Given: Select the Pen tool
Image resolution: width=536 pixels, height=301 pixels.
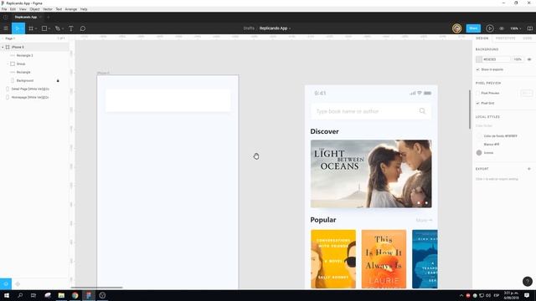Looking at the screenshot, I should [58, 28].
